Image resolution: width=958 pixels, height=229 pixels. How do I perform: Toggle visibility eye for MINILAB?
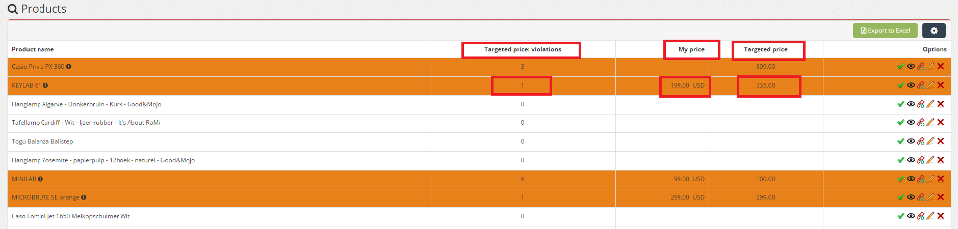911,179
